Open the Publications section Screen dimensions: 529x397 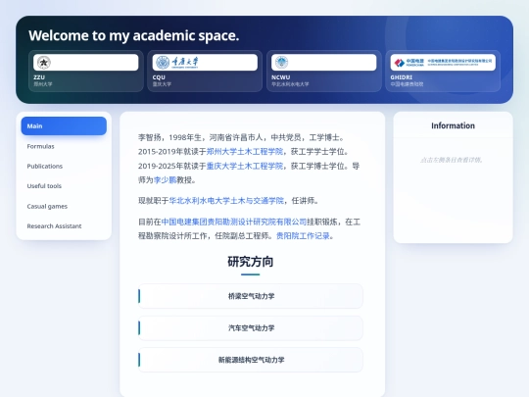coord(64,166)
